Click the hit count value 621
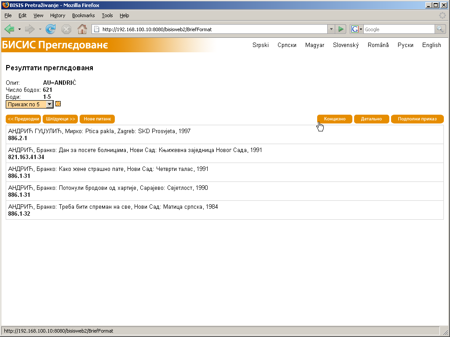450x337 pixels. (x=48, y=90)
